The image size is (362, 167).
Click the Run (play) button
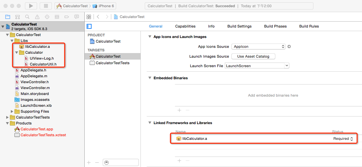coord(31,6)
